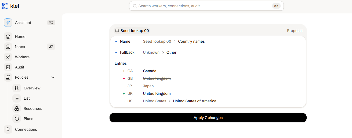Click the ⌘I shortcut badge next to Assistant
The image size is (352, 138).
pos(51,23)
